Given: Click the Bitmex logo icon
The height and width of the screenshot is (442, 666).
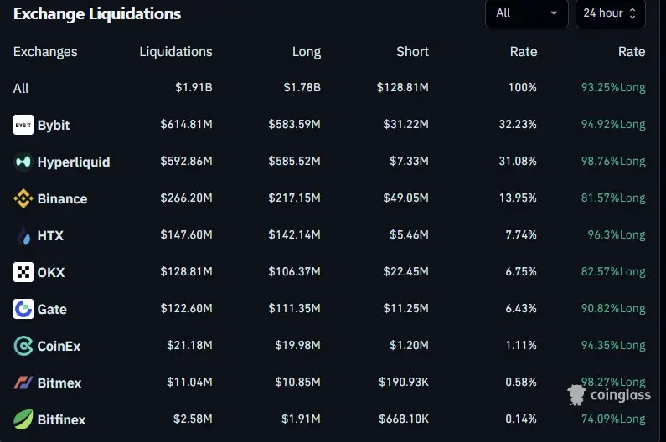Looking at the screenshot, I should 23,383.
